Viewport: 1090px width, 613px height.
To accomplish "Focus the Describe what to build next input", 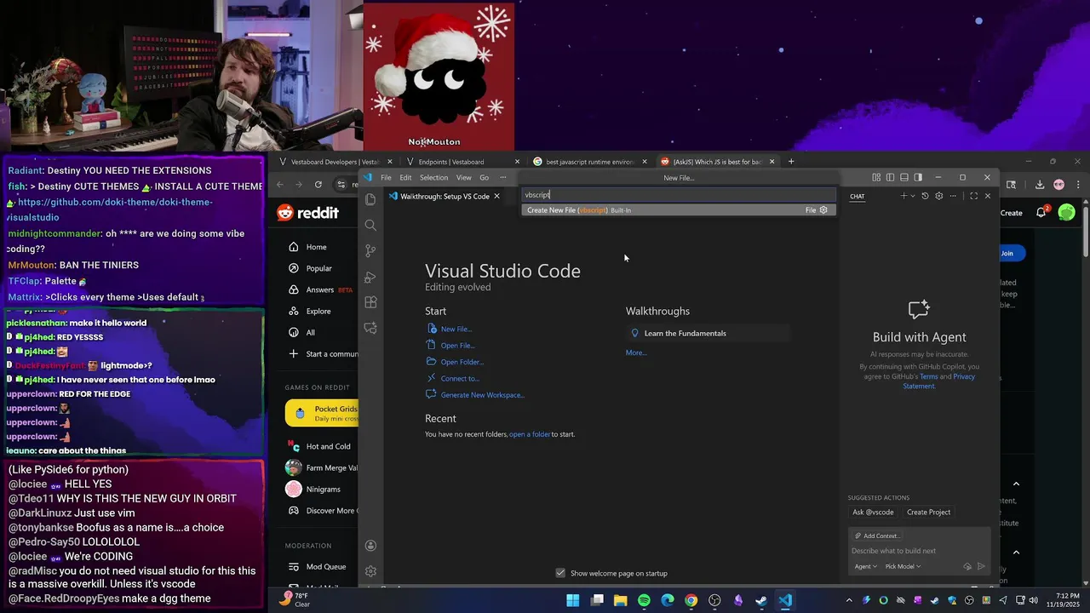I will [919, 551].
